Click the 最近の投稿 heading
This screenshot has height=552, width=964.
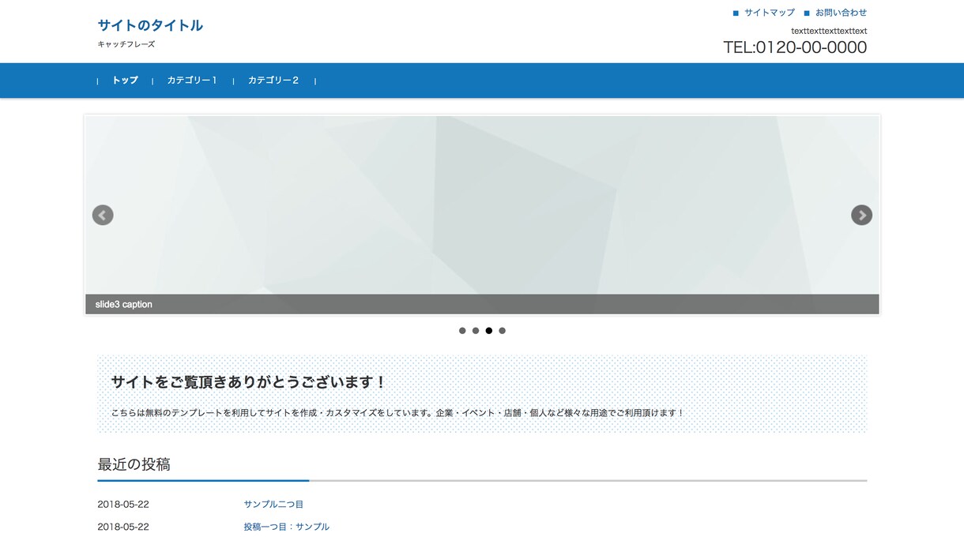[x=134, y=464]
